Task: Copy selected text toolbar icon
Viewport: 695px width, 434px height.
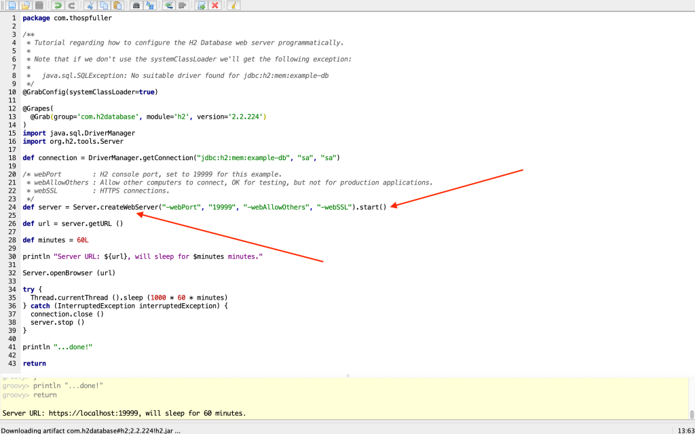Action: [x=103, y=5]
